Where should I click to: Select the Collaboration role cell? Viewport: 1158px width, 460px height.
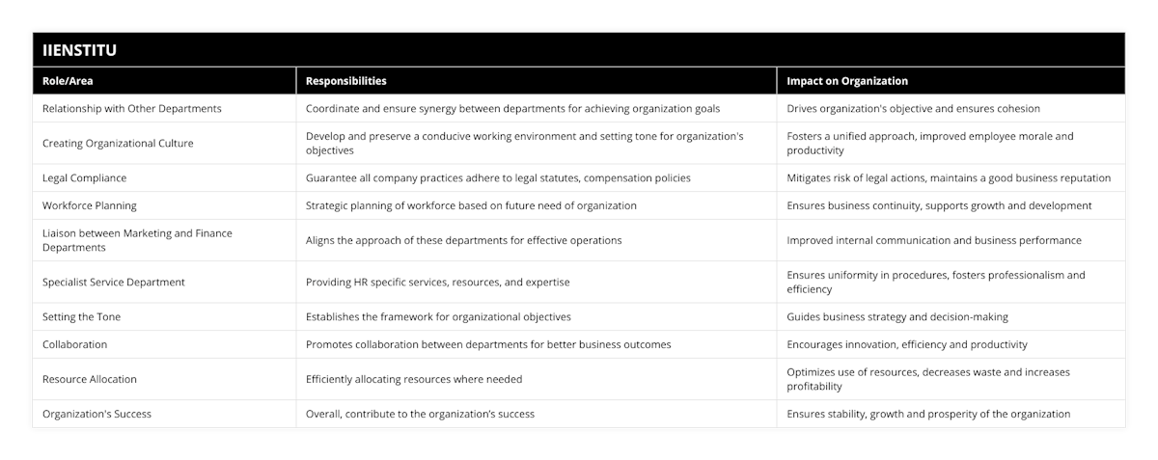75,344
